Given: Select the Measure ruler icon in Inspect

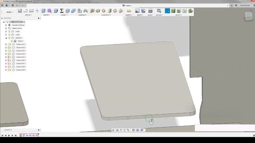Looking at the screenshot, I should (x=129, y=11).
